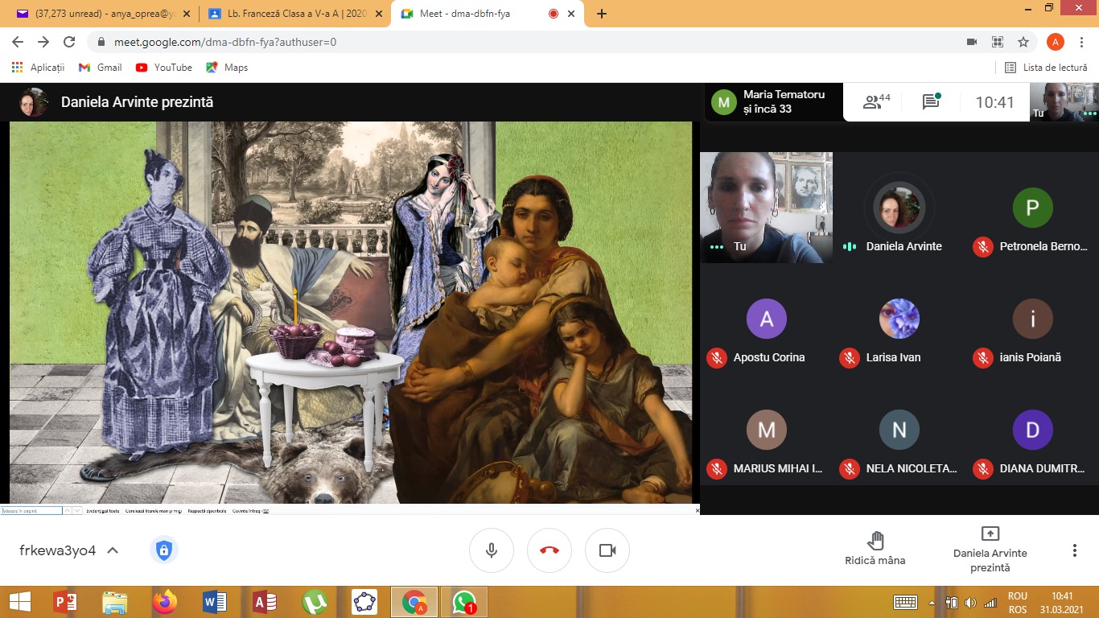The image size is (1099, 618).
Task: Select Apostu Corina avatar A
Action: [x=766, y=319]
